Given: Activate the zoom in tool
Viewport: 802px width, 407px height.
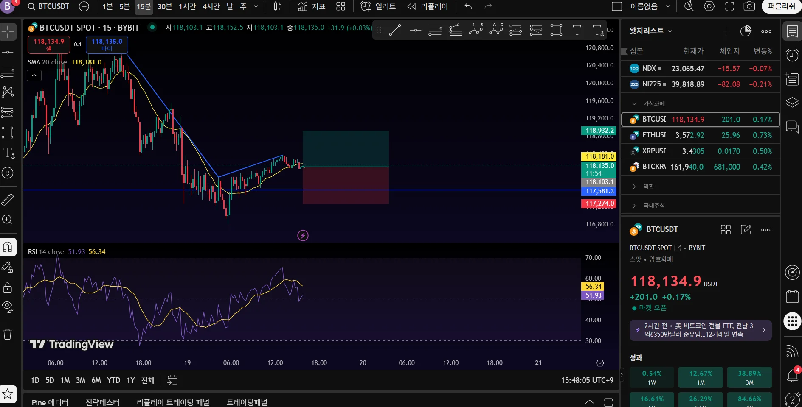Looking at the screenshot, I should (x=8, y=220).
